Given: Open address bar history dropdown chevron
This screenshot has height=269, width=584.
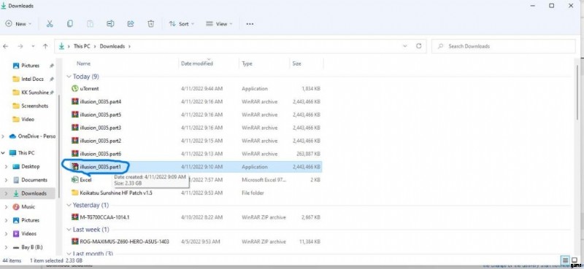Looking at the screenshot, I should tap(405, 46).
